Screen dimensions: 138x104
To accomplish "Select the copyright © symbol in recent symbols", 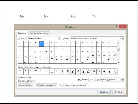I will (89, 72).
